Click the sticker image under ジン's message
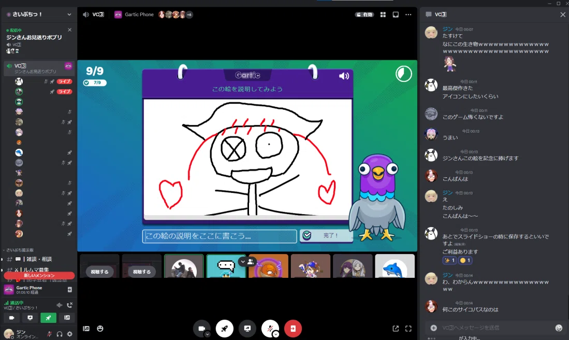This screenshot has height=340, width=569. (x=450, y=64)
